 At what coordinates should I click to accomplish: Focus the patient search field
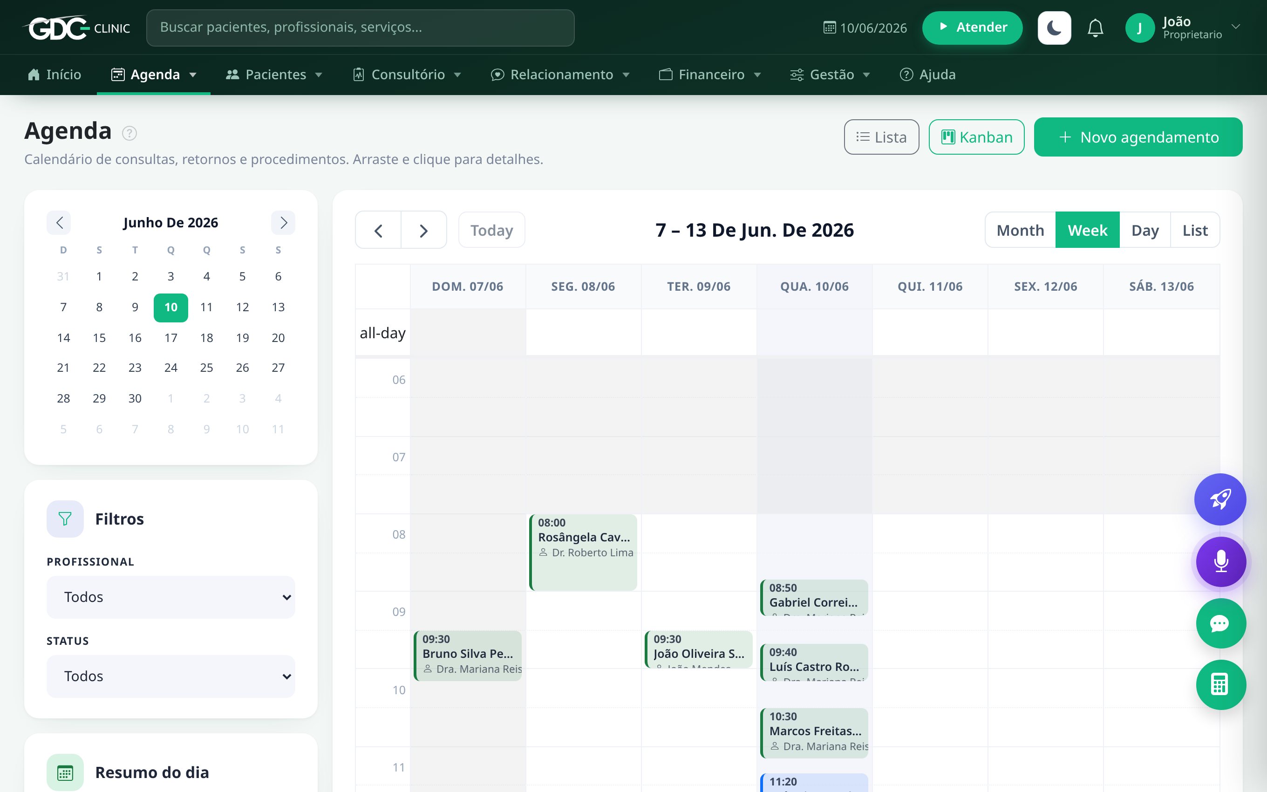360,28
